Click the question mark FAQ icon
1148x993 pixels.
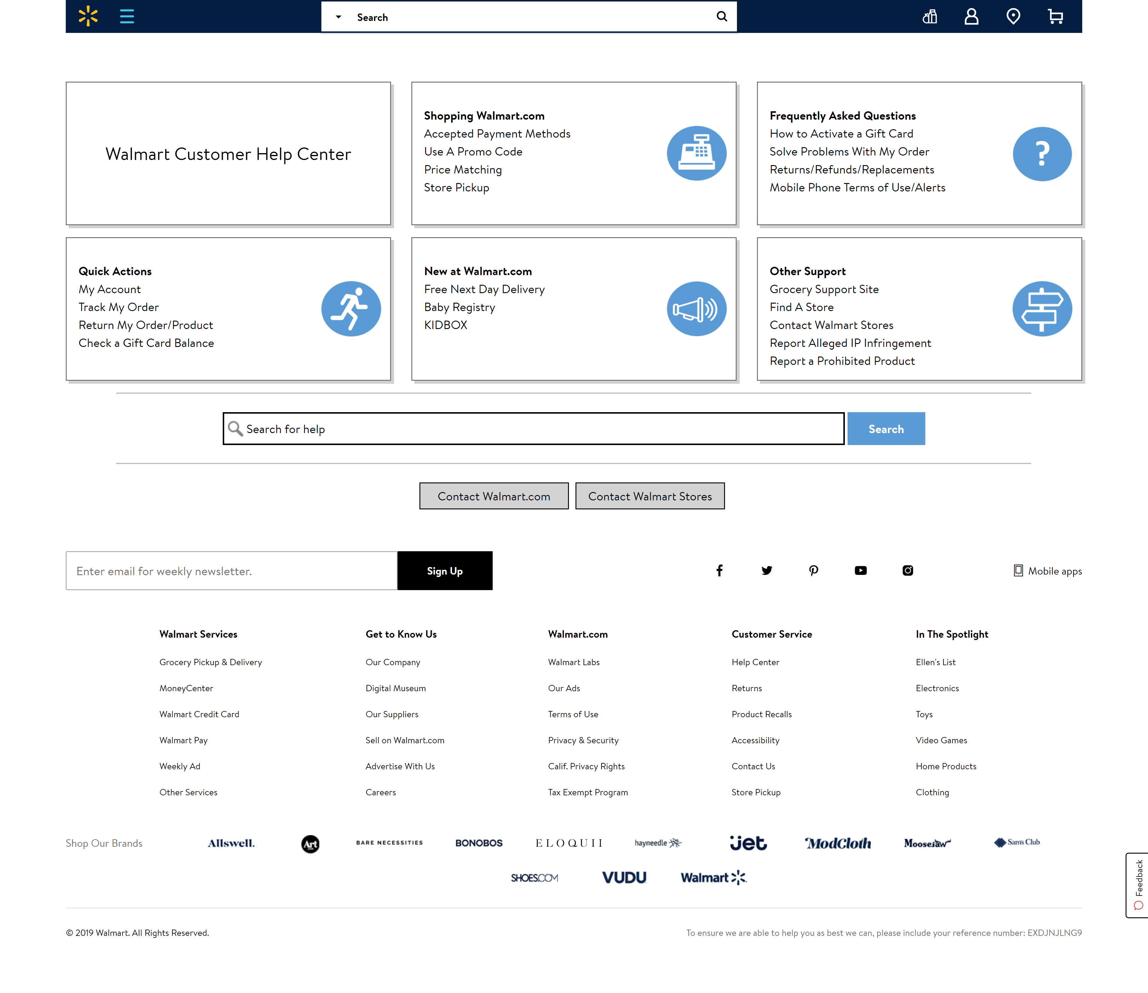[1042, 153]
